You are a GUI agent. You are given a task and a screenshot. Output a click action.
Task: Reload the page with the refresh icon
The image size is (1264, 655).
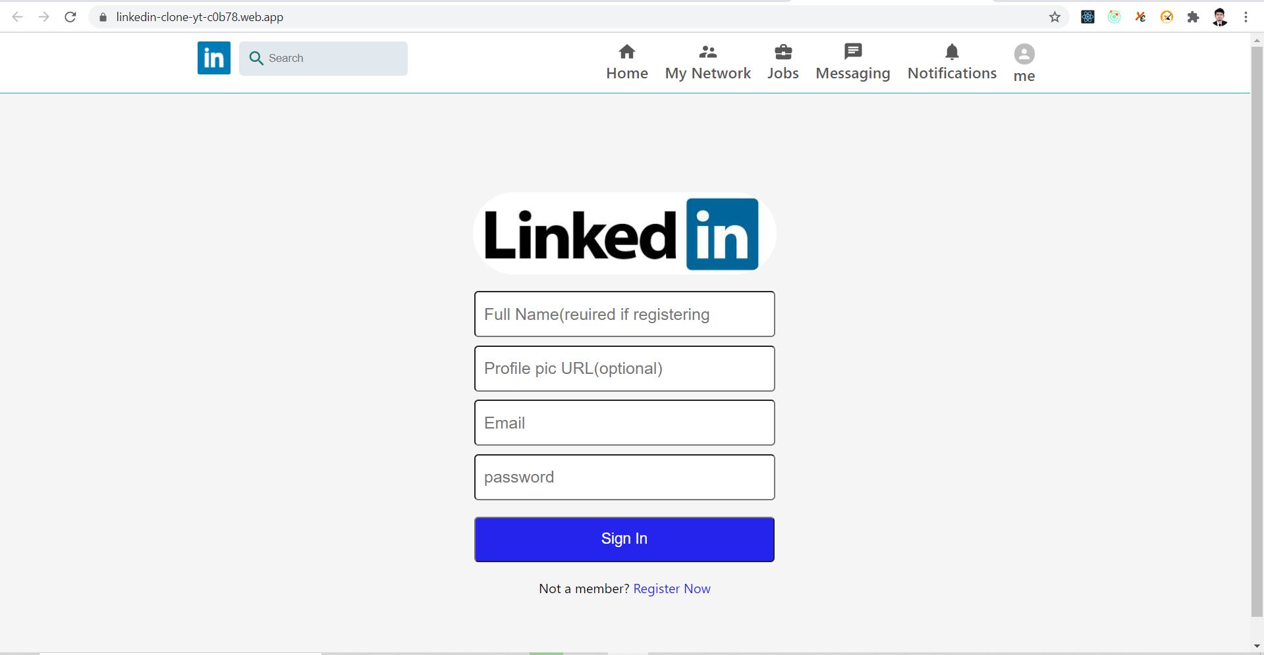pyautogui.click(x=70, y=17)
